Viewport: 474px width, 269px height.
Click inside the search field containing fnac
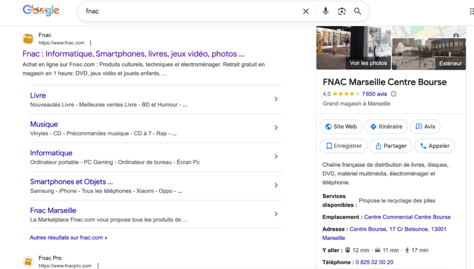pos(185,12)
